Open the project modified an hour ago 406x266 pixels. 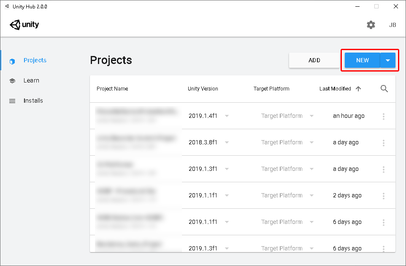[136, 116]
